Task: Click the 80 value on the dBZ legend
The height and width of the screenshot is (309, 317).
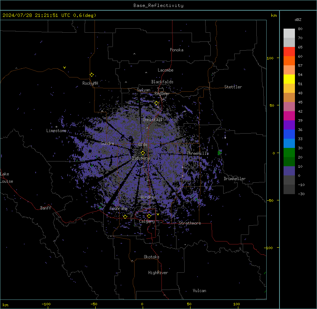Action: pos(300,29)
